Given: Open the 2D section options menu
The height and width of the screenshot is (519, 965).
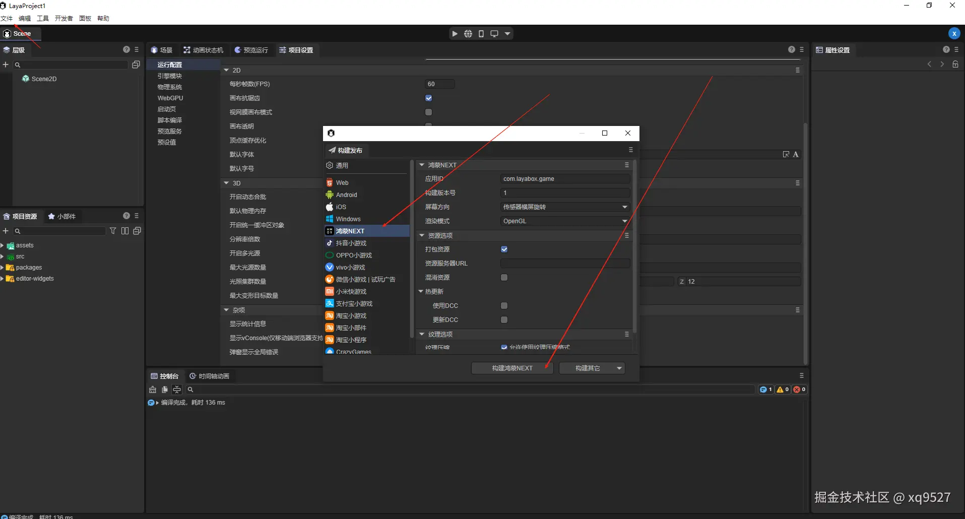Looking at the screenshot, I should coord(798,70).
